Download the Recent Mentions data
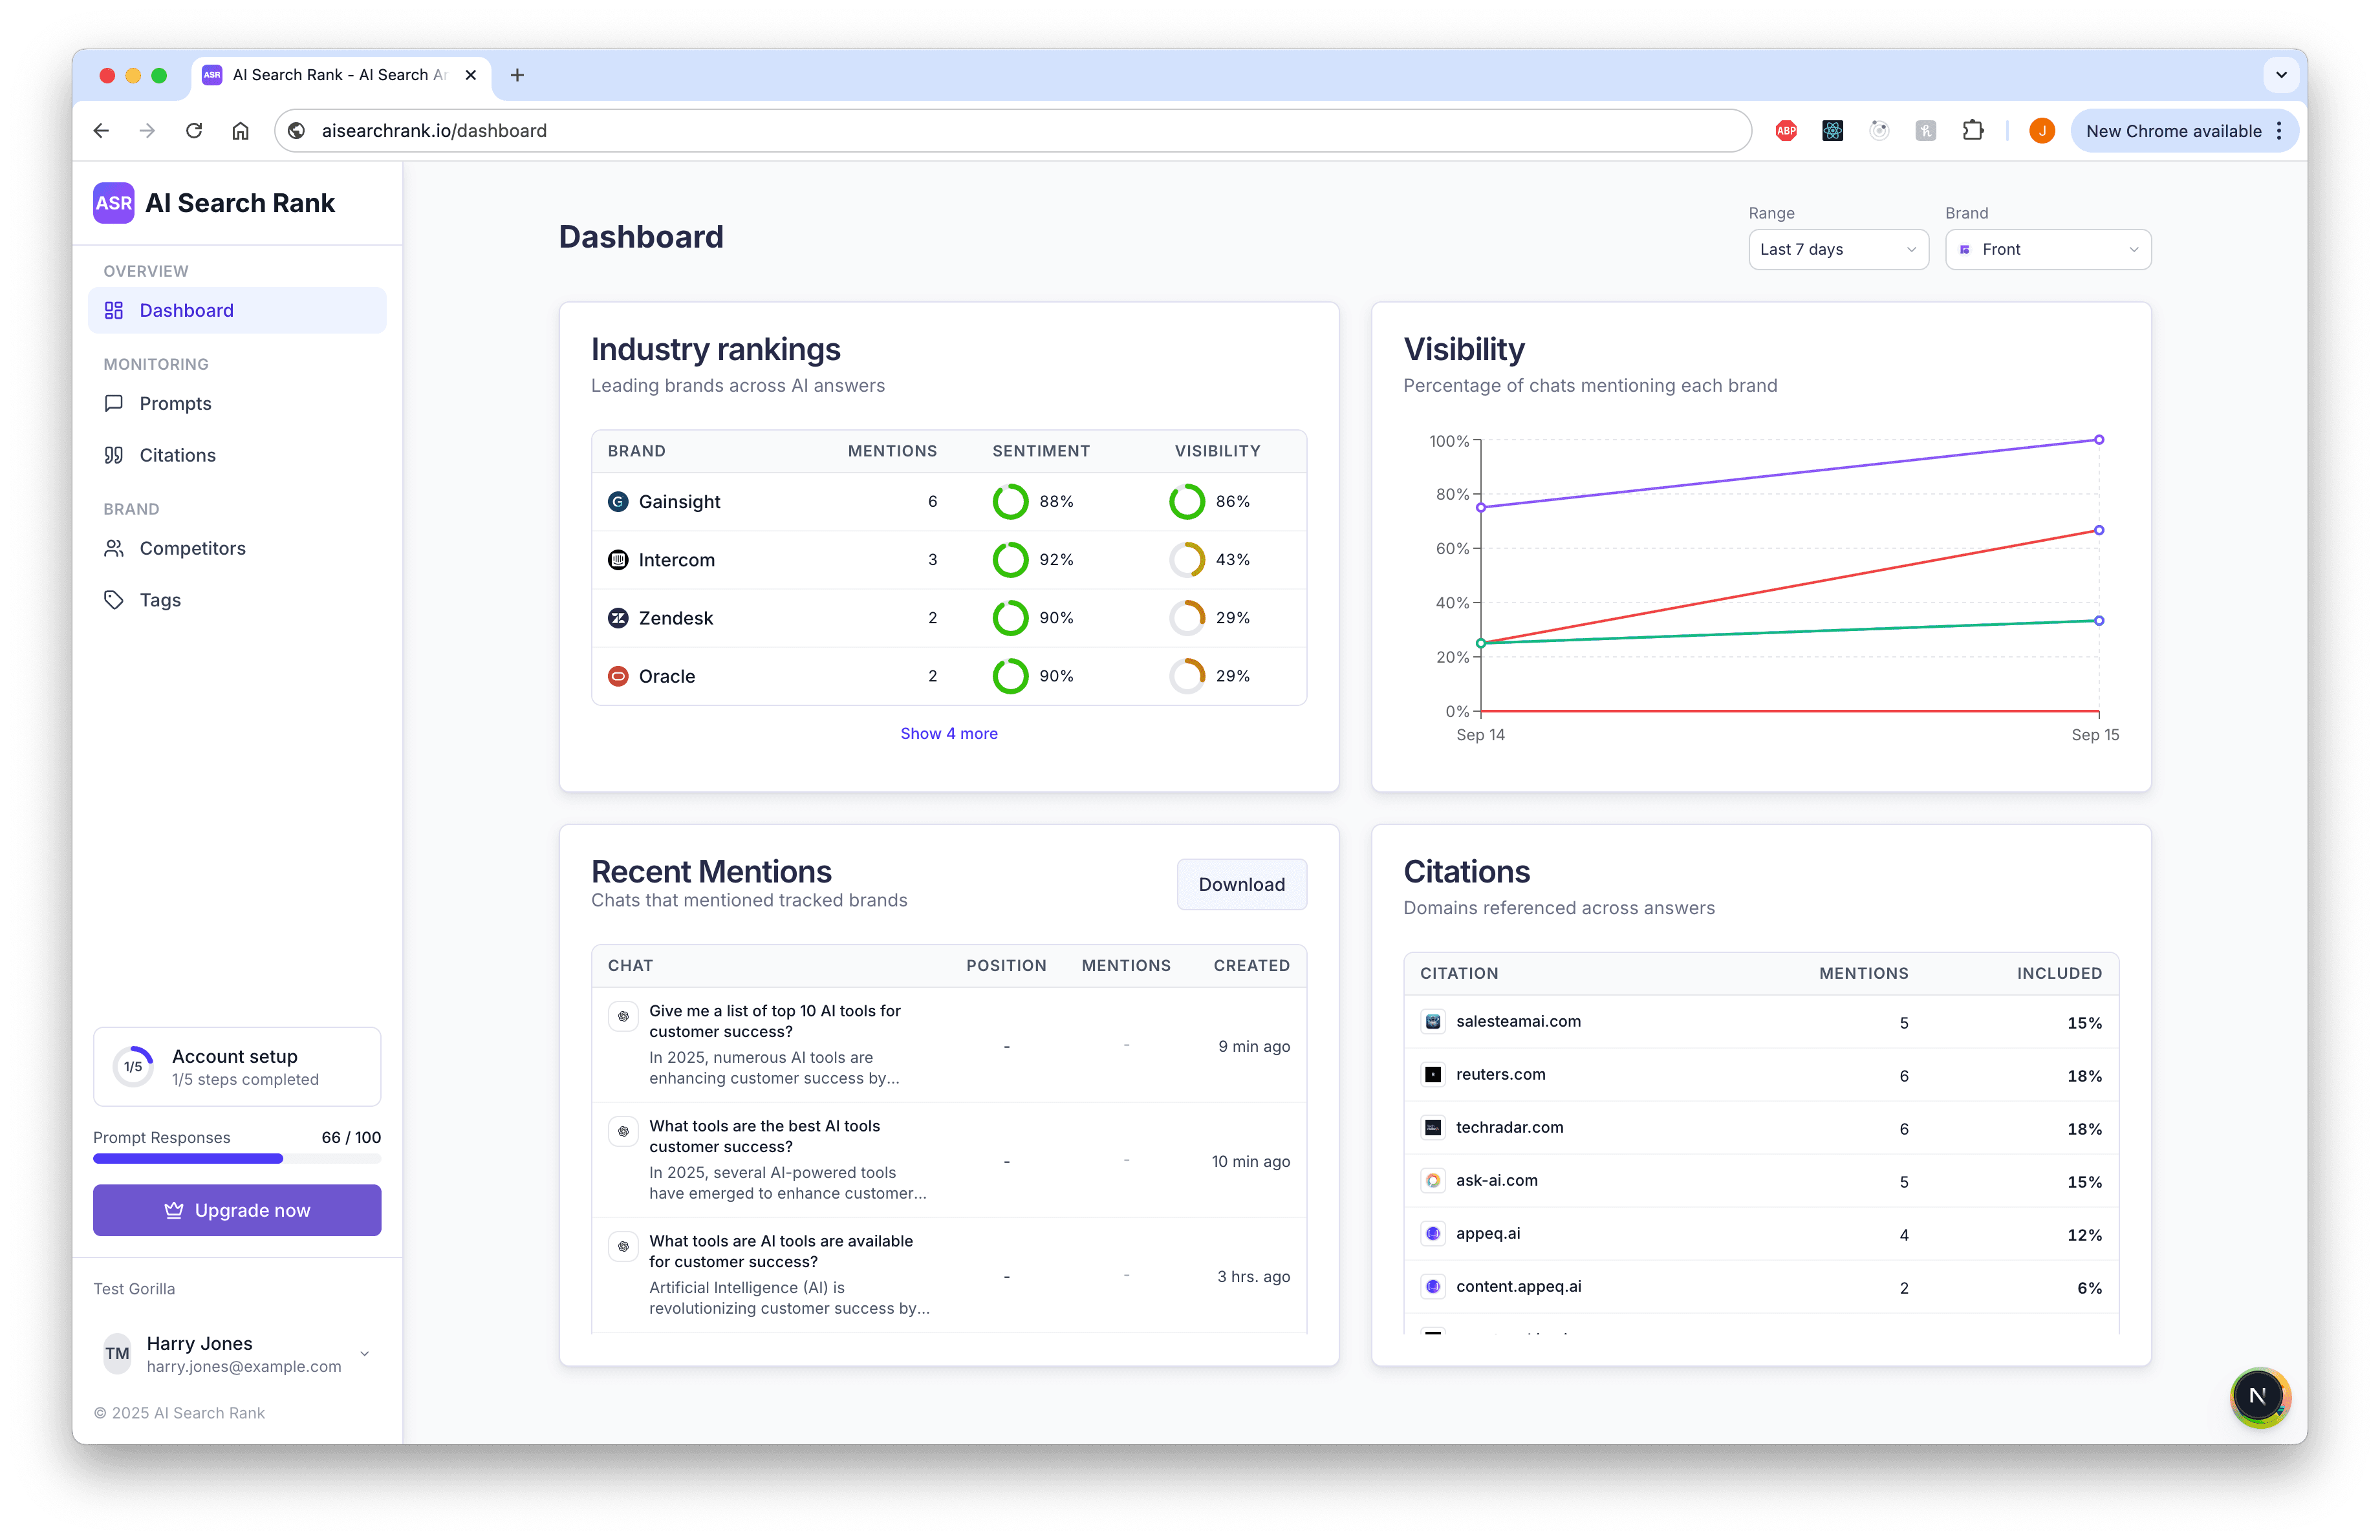2380x1540 pixels. pos(1241,884)
